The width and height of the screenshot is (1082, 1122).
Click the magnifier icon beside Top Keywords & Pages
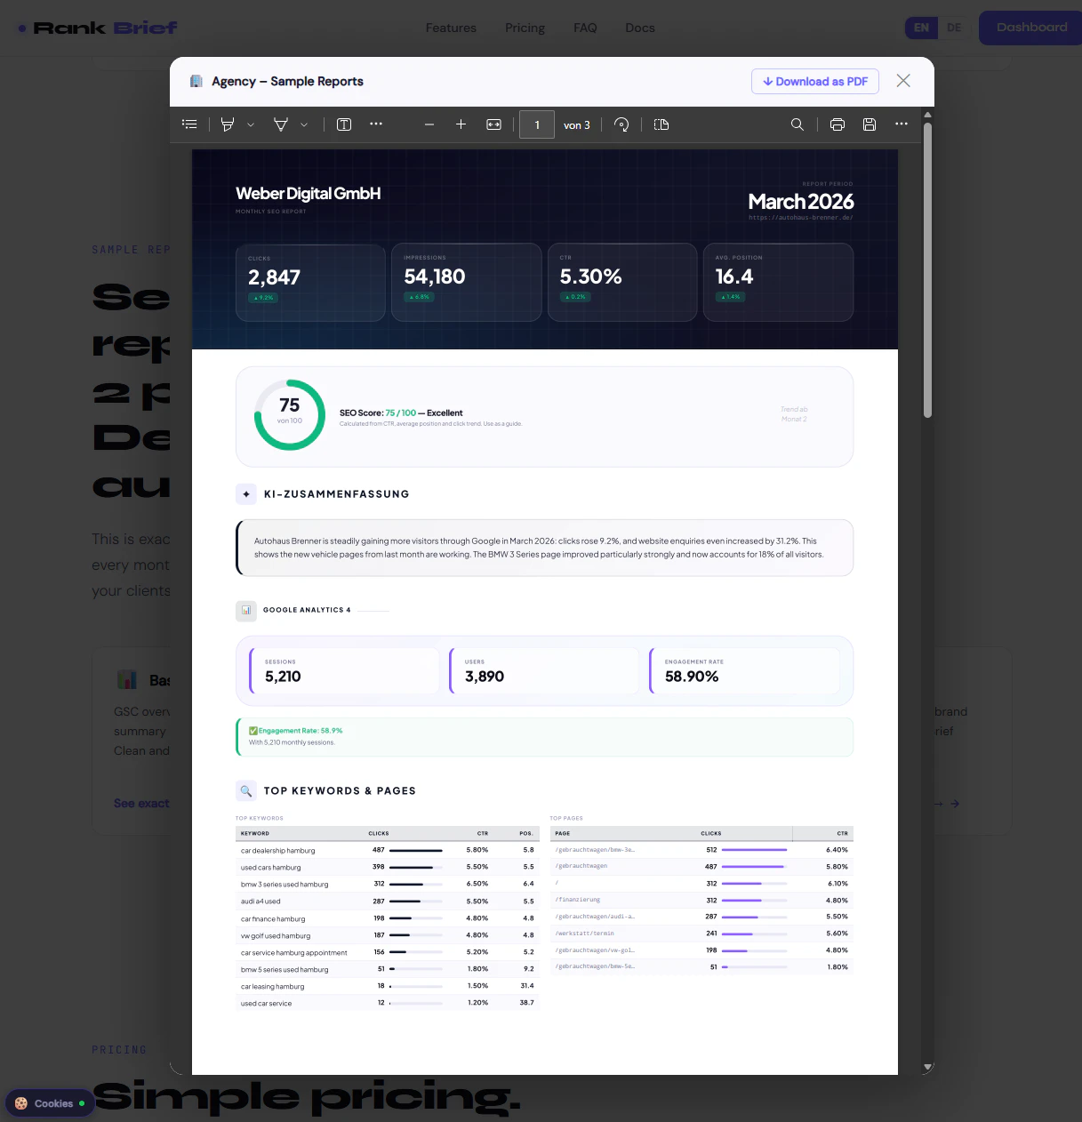pos(246,790)
